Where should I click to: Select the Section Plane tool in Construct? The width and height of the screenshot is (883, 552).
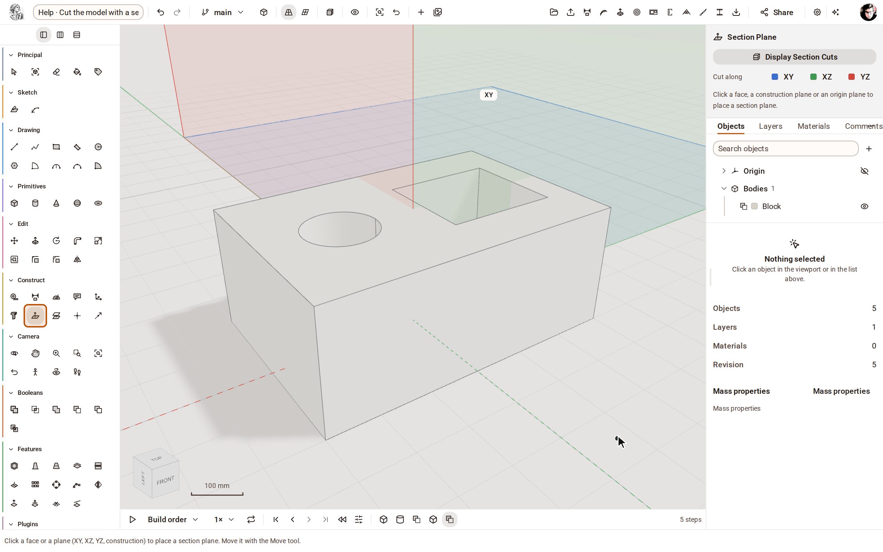pyautogui.click(x=35, y=315)
